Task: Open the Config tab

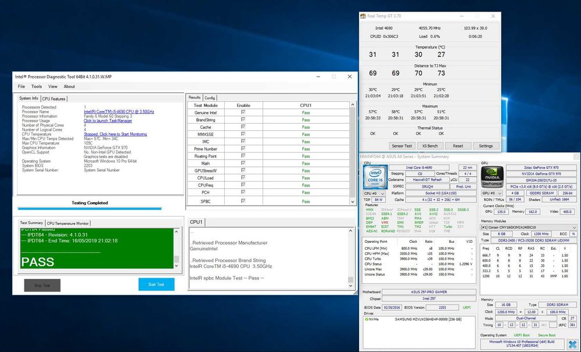Action: pyautogui.click(x=210, y=98)
